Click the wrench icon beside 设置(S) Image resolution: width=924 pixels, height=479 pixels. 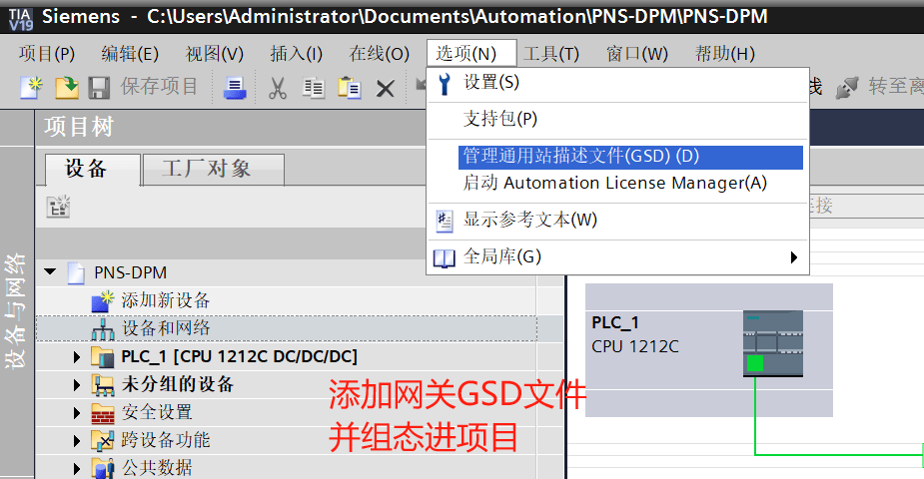(445, 84)
